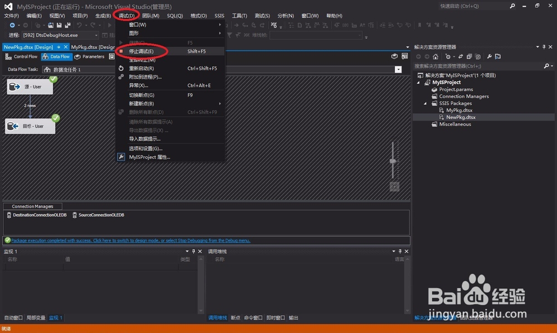This screenshot has width=557, height=333.
Task: Click the Quick Launch input field
Action: point(473,6)
